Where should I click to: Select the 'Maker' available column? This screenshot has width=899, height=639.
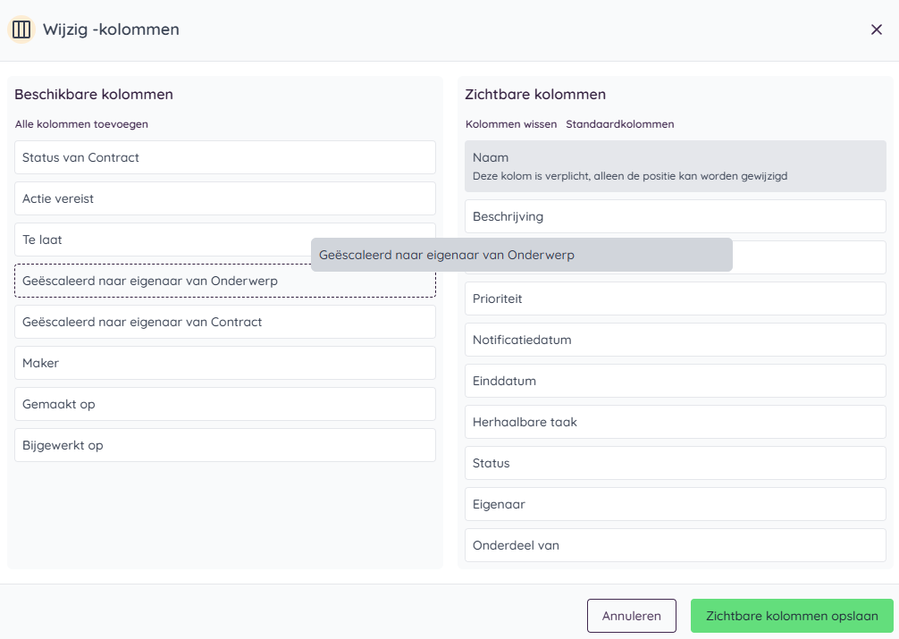pyautogui.click(x=224, y=363)
